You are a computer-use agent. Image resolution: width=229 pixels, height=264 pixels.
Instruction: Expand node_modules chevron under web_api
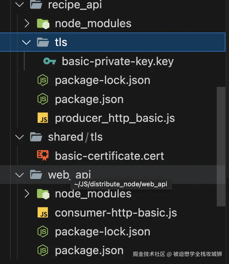click(x=27, y=194)
